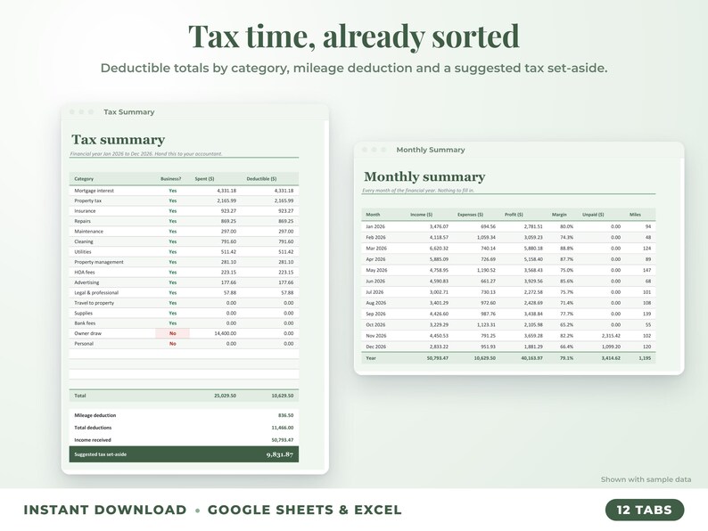Select the Repairs row Deductible value 869.25
Image resolution: width=708 pixels, height=531 pixels.
(285, 221)
